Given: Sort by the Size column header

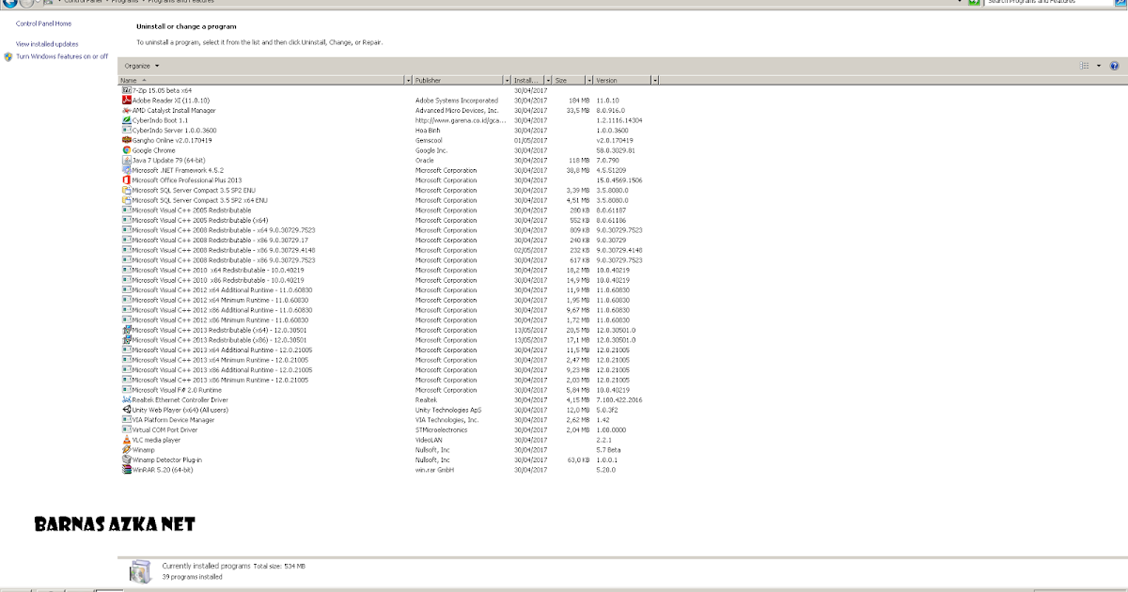Looking at the screenshot, I should (568, 80).
